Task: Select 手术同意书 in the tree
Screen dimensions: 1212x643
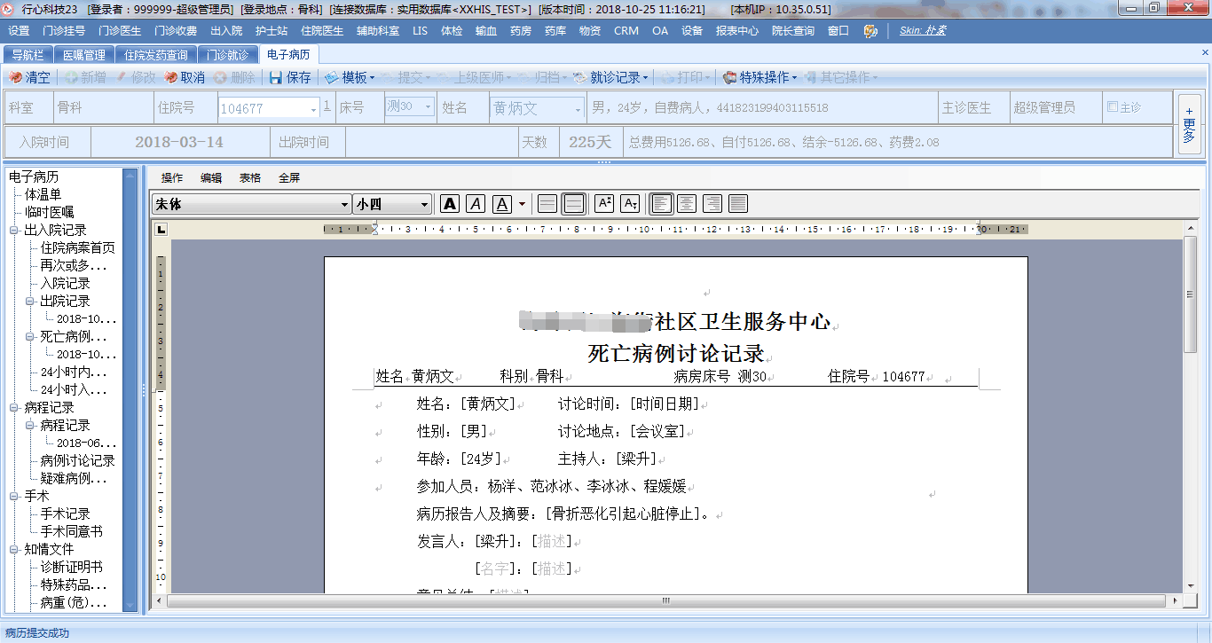Action: 71,531
